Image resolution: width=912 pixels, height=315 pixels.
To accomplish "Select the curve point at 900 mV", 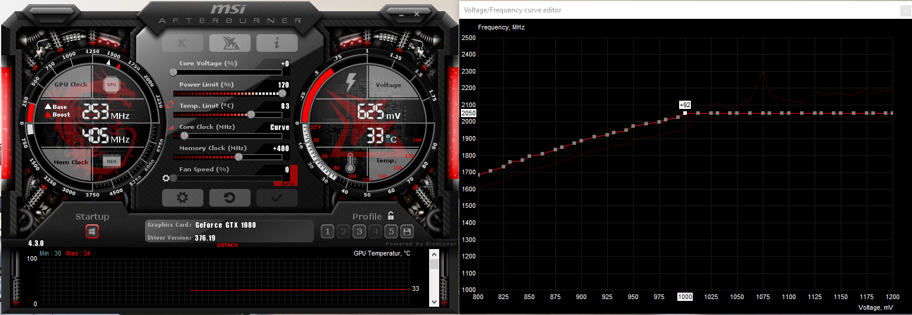I will coord(581,141).
